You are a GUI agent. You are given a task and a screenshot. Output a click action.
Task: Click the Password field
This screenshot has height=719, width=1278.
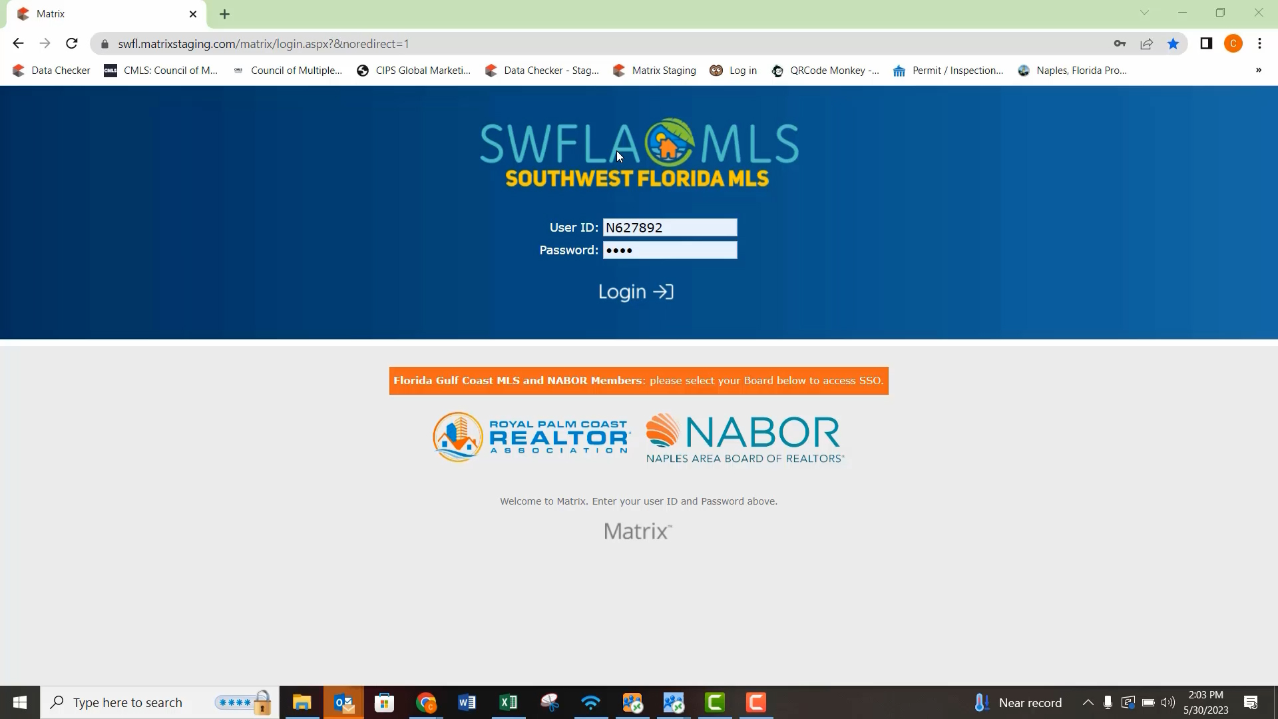pos(670,250)
